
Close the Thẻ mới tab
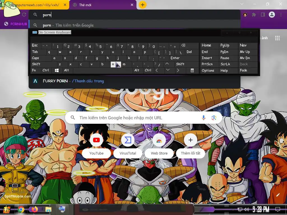[132, 5]
